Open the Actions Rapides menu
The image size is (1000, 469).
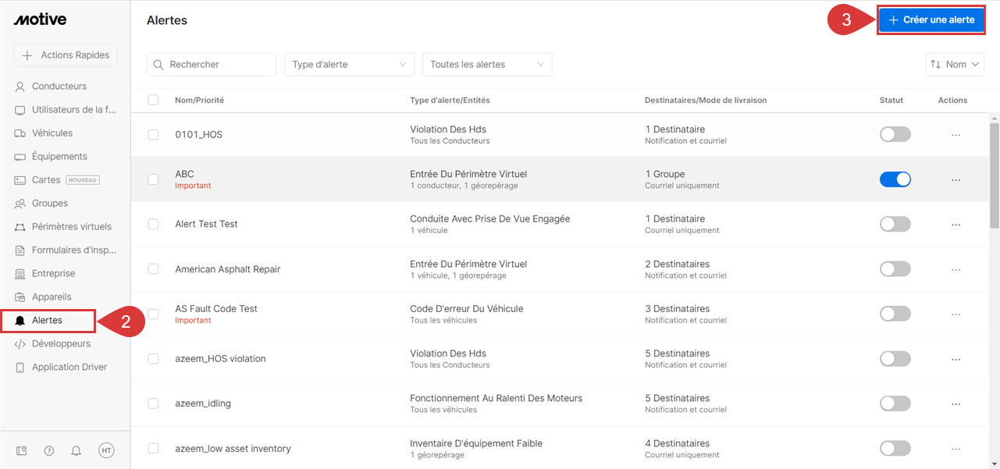[66, 55]
